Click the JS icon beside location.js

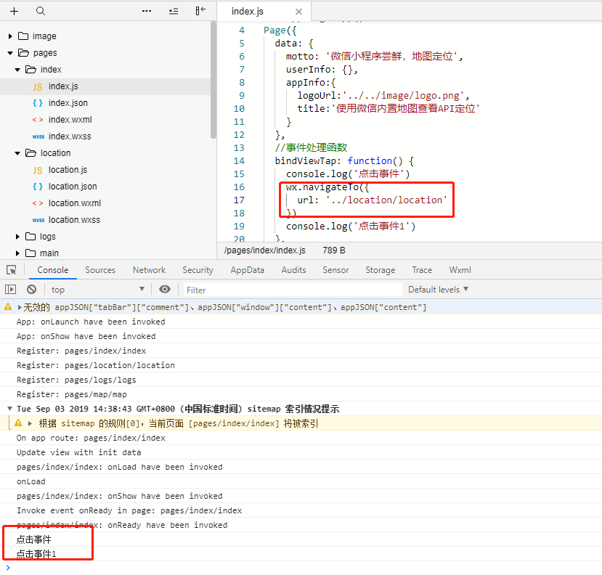coord(37,170)
